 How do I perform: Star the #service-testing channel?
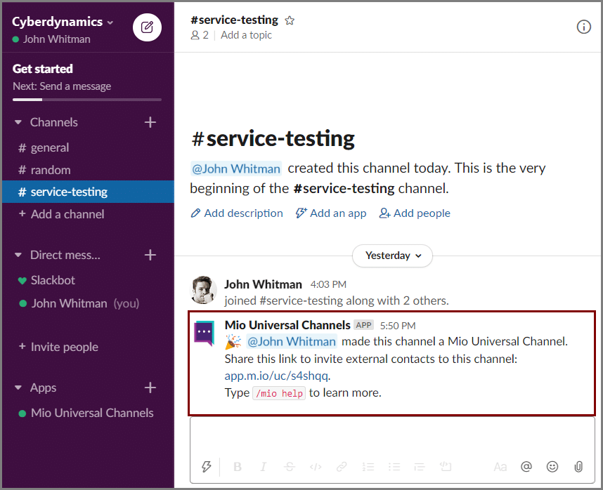point(290,20)
